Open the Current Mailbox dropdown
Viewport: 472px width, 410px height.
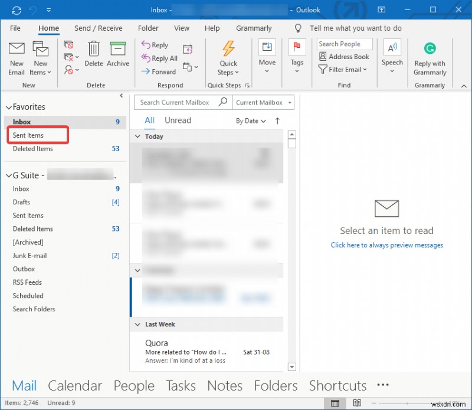pyautogui.click(x=263, y=102)
